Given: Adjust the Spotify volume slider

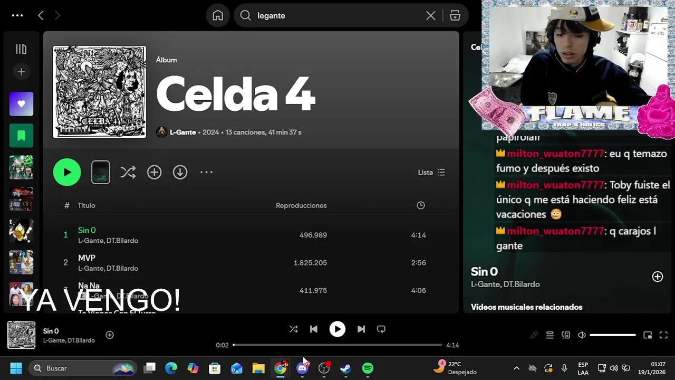Looking at the screenshot, I should tap(613, 335).
